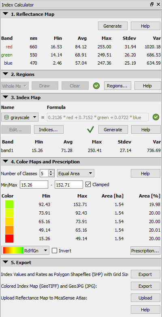Select the yellow color swatch
162x317 pixels.
9,221
